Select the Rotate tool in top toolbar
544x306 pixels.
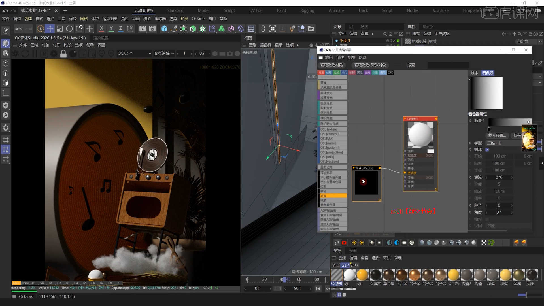point(69,29)
